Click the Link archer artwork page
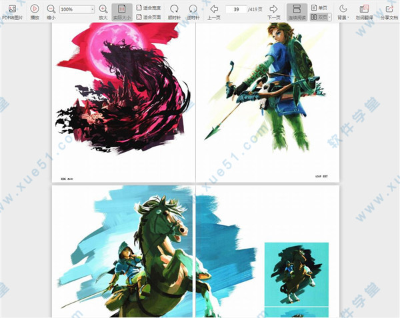The image size is (400, 318). click(x=267, y=102)
